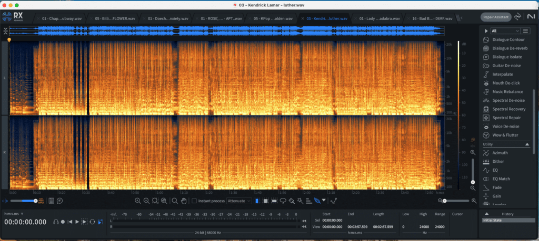539x241 pixels.
Task: Select the Harmonics selection tool
Action: pos(308,201)
